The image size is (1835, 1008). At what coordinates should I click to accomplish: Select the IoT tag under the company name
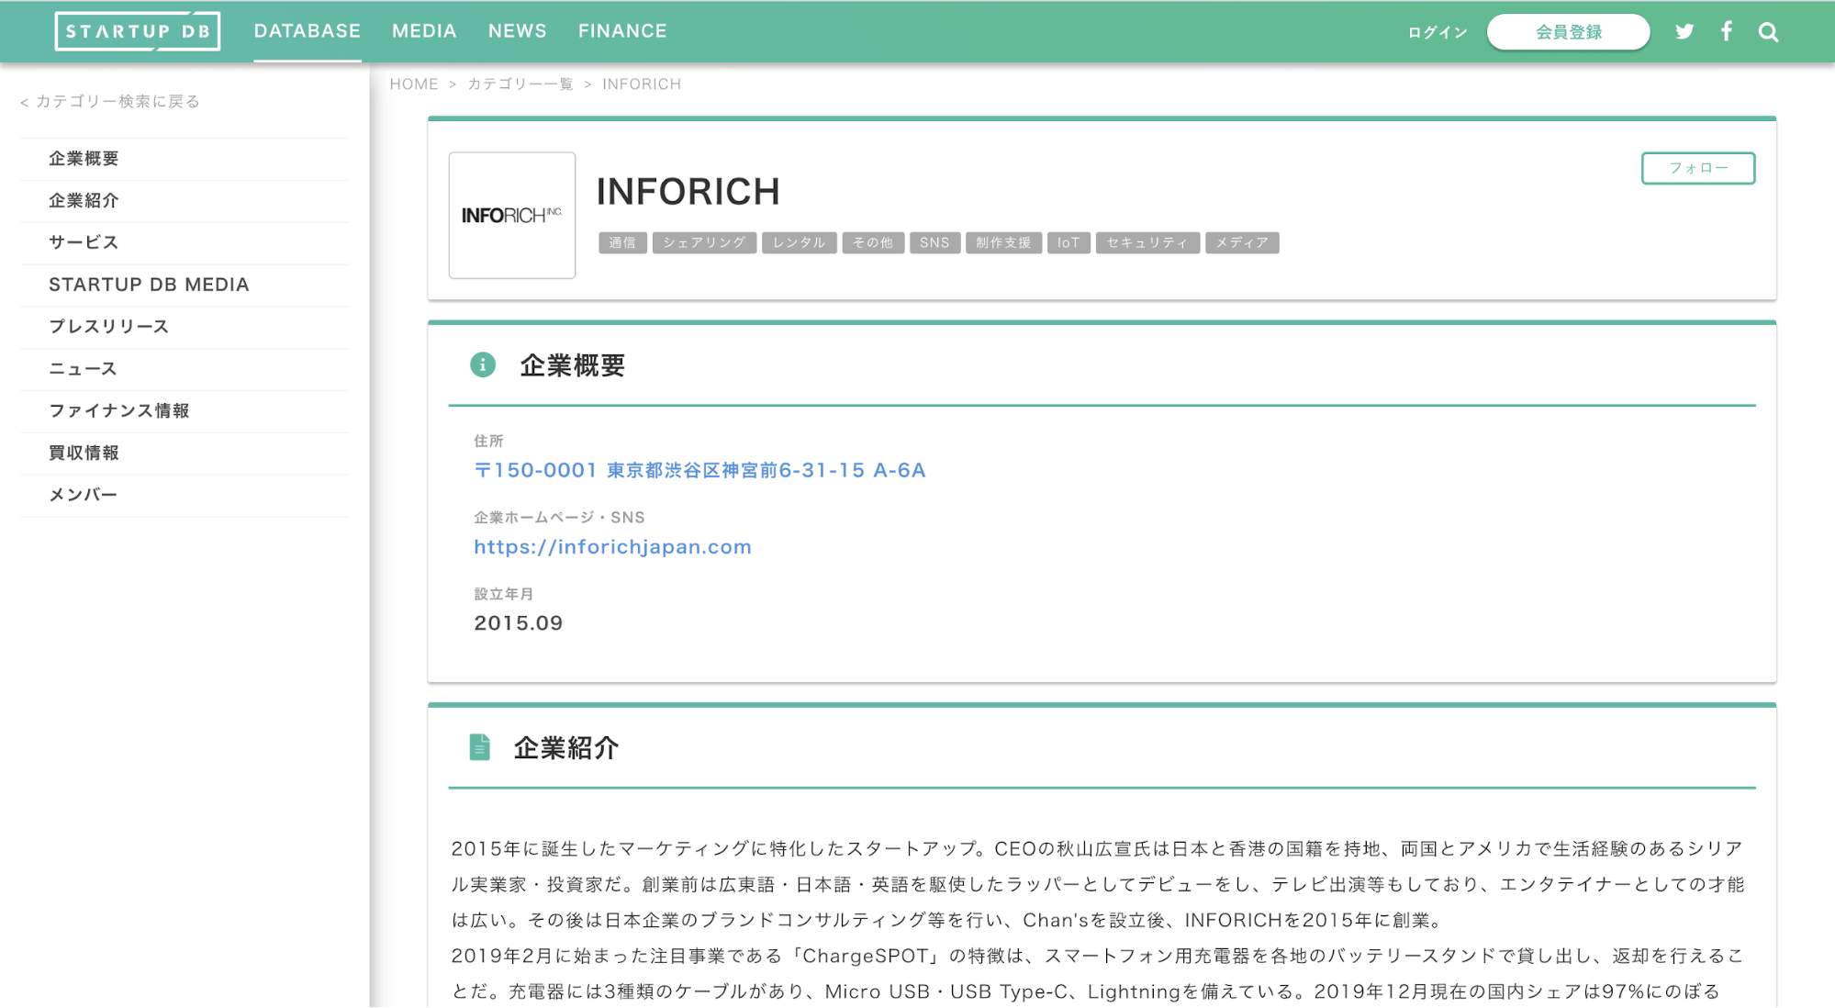pos(1068,242)
